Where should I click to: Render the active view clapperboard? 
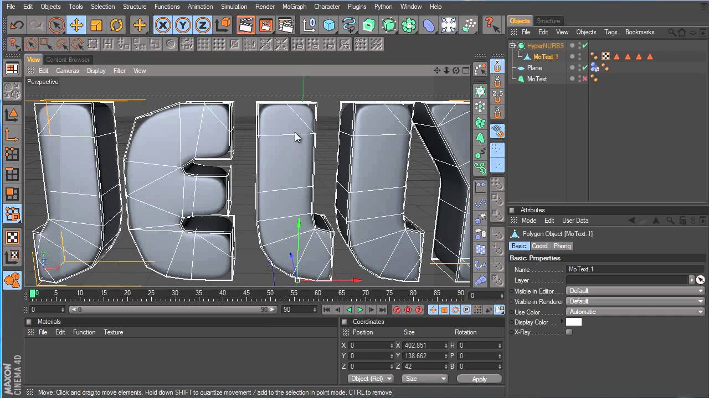(x=245, y=25)
